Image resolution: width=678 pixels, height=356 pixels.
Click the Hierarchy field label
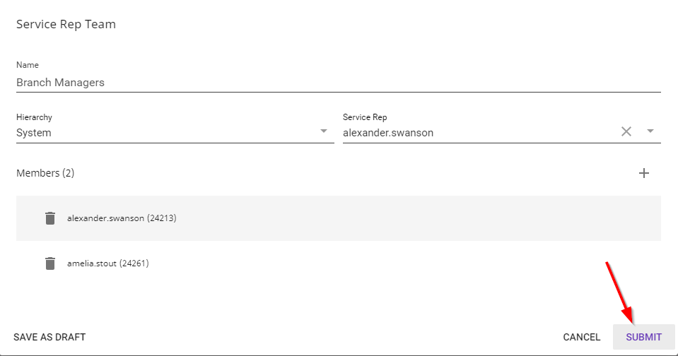[34, 117]
